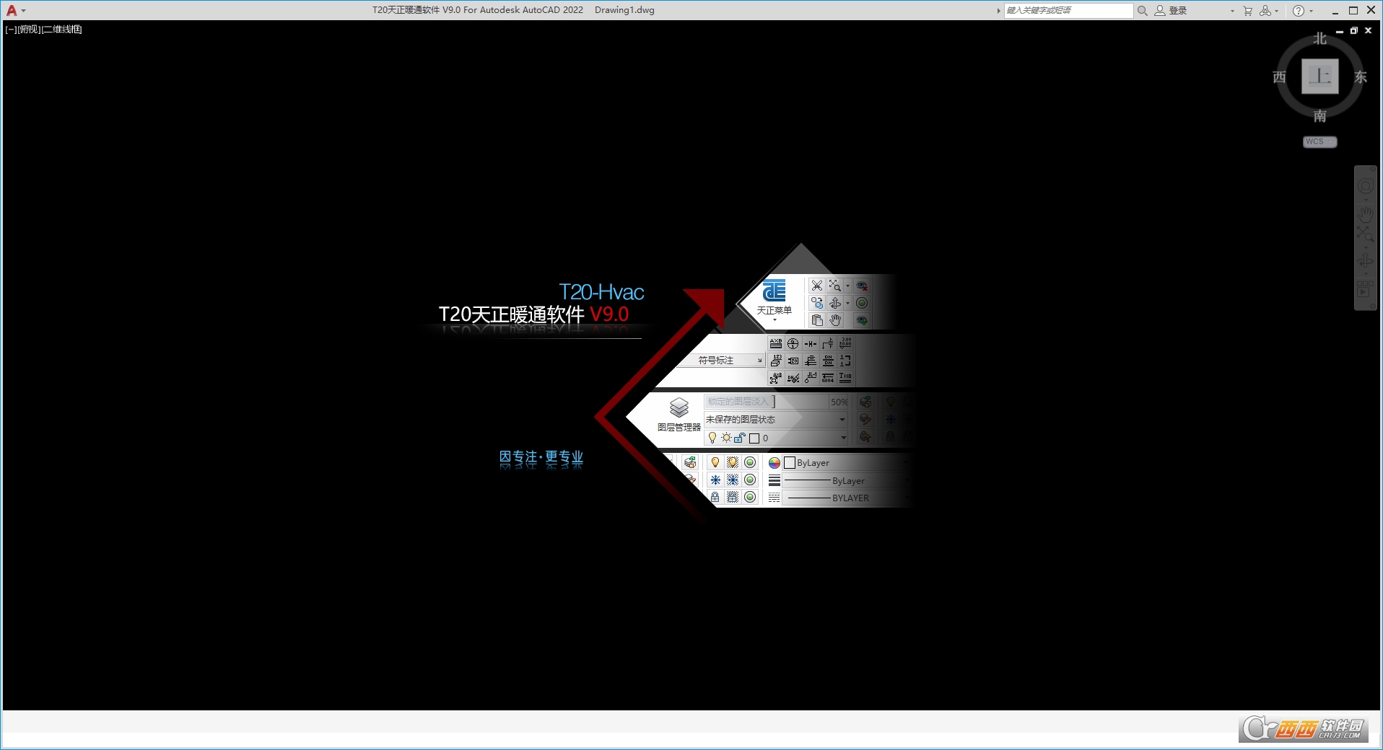1383x750 pixels.
Task: Open the Autodesk App Store cart icon
Action: click(x=1247, y=10)
